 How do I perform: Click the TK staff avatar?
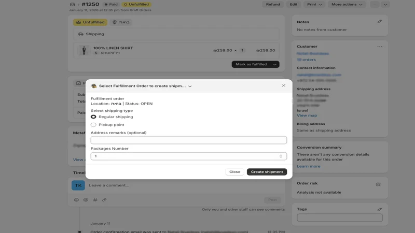coord(78,185)
